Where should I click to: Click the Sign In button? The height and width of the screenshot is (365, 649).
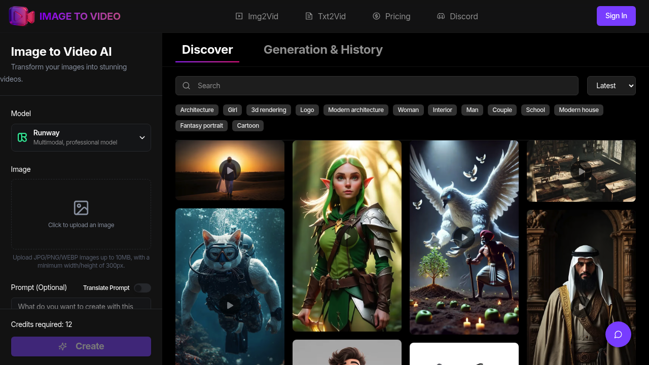(616, 16)
